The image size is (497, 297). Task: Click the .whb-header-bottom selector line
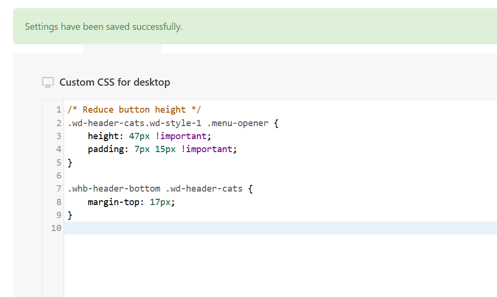pyautogui.click(x=160, y=189)
